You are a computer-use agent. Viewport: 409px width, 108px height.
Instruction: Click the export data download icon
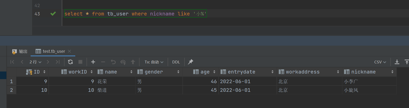[x=397, y=62]
